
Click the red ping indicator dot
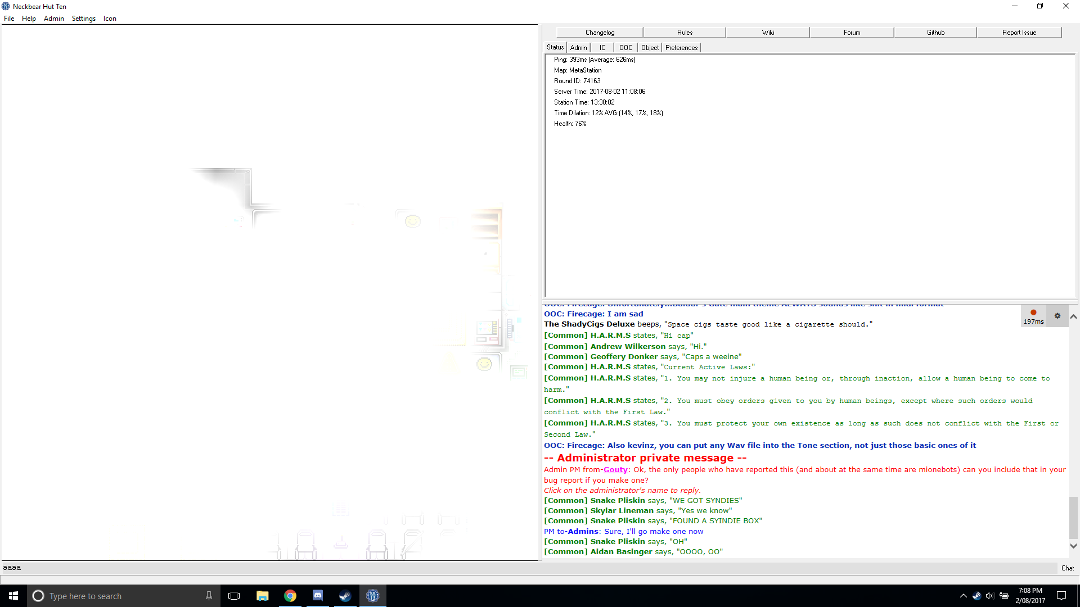click(x=1033, y=312)
